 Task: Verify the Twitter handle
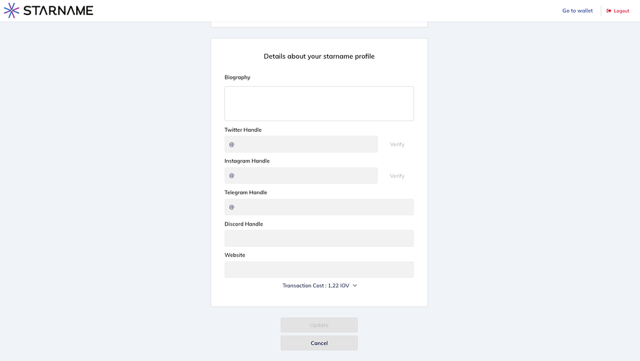tap(397, 144)
